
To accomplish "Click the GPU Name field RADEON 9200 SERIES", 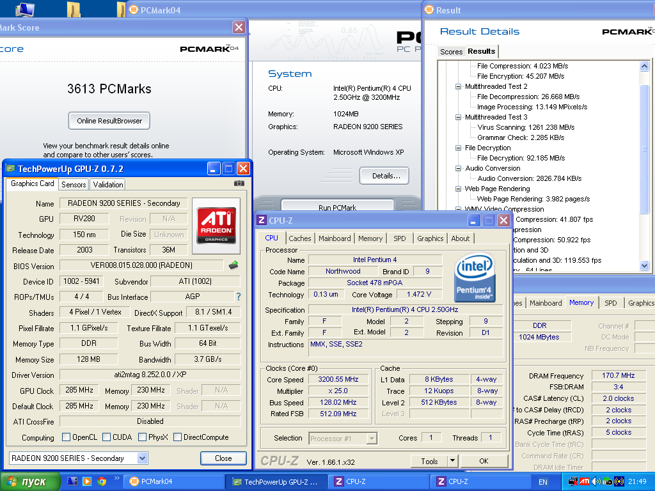I will (123, 203).
